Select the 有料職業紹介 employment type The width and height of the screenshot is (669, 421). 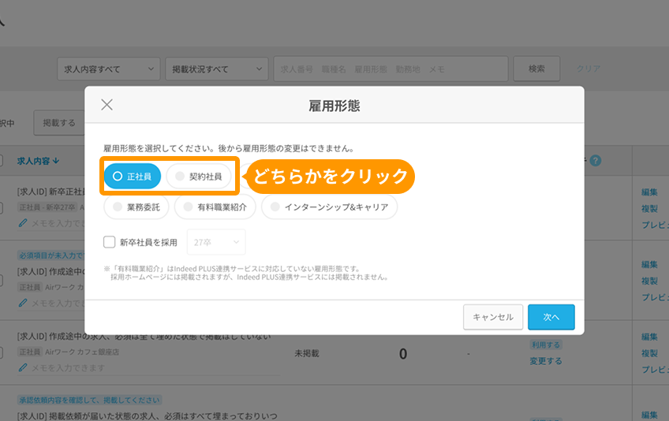coord(215,207)
